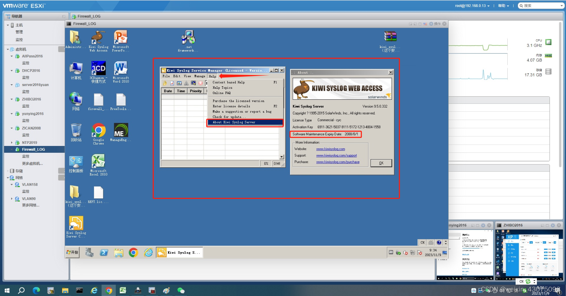Image resolution: width=566 pixels, height=296 pixels.
Task: Open the ZHIBO2016 console thumbnail
Action: (x=529, y=255)
